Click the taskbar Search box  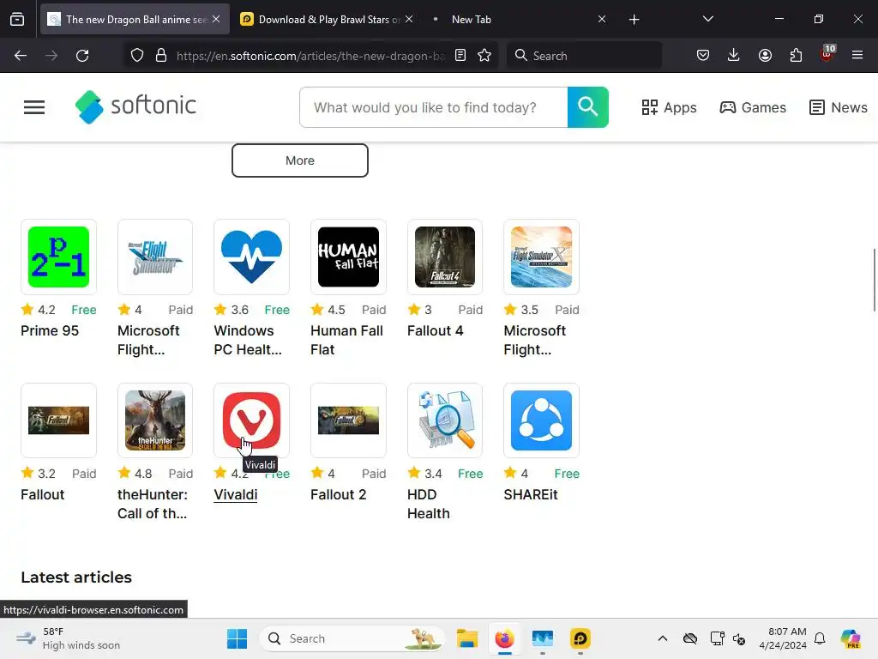(352, 638)
